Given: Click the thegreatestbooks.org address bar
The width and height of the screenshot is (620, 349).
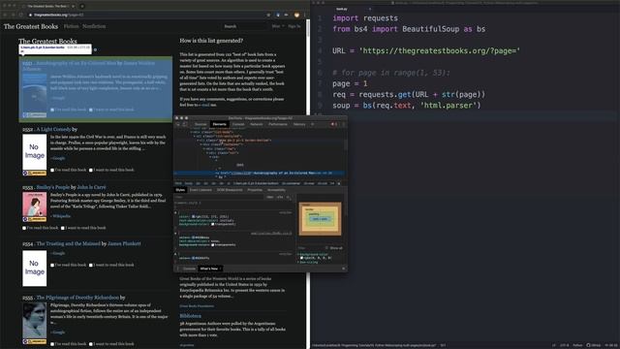Looking at the screenshot, I should click(146, 16).
